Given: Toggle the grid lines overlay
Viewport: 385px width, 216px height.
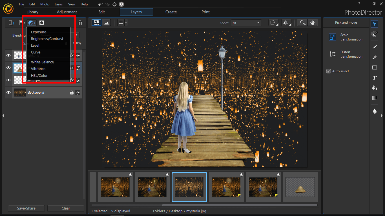Looking at the screenshot, I should (x=121, y=23).
